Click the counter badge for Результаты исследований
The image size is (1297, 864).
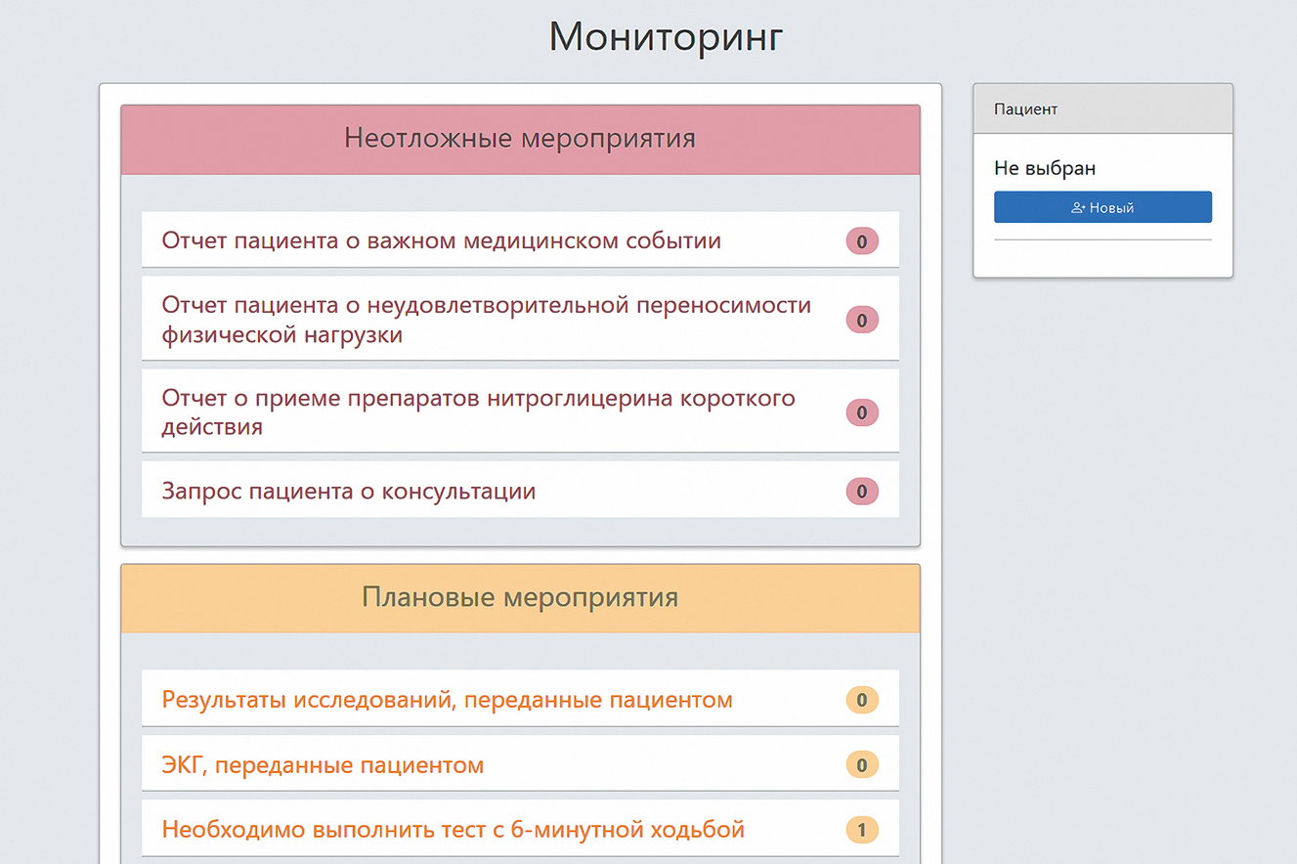[861, 700]
